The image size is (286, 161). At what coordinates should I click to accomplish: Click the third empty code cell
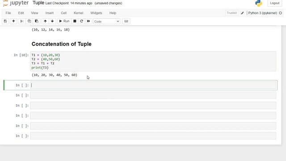coord(153,106)
